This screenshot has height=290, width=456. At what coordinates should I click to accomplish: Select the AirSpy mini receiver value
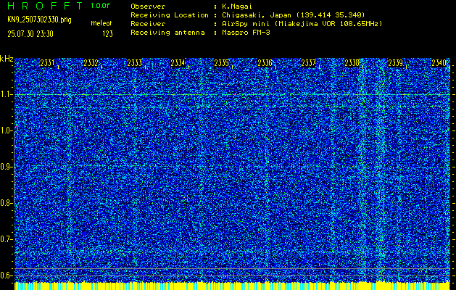point(302,24)
